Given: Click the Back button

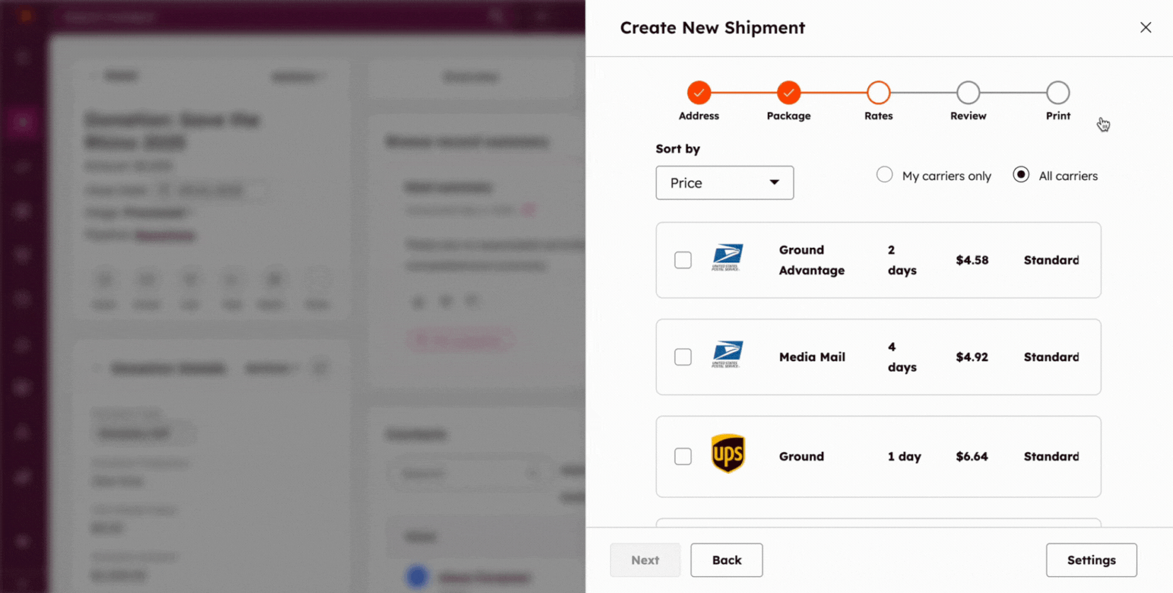Looking at the screenshot, I should click(x=726, y=560).
